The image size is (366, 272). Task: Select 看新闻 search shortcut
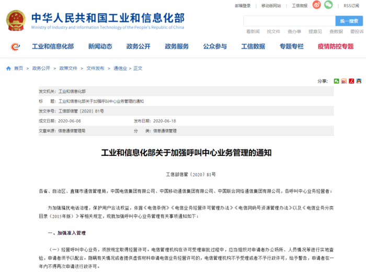click(x=253, y=31)
